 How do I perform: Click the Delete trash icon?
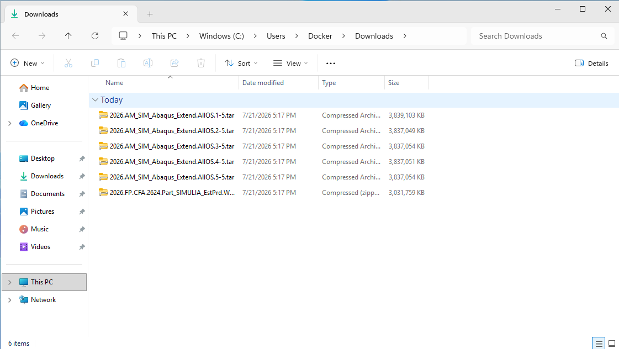[x=201, y=63]
